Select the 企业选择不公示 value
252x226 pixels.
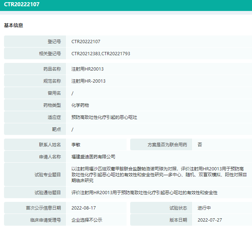87,220
